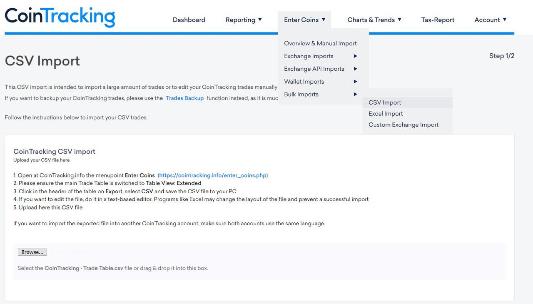Expand the Reporting dropdown arrow
The image size is (533, 304).
[x=260, y=19]
